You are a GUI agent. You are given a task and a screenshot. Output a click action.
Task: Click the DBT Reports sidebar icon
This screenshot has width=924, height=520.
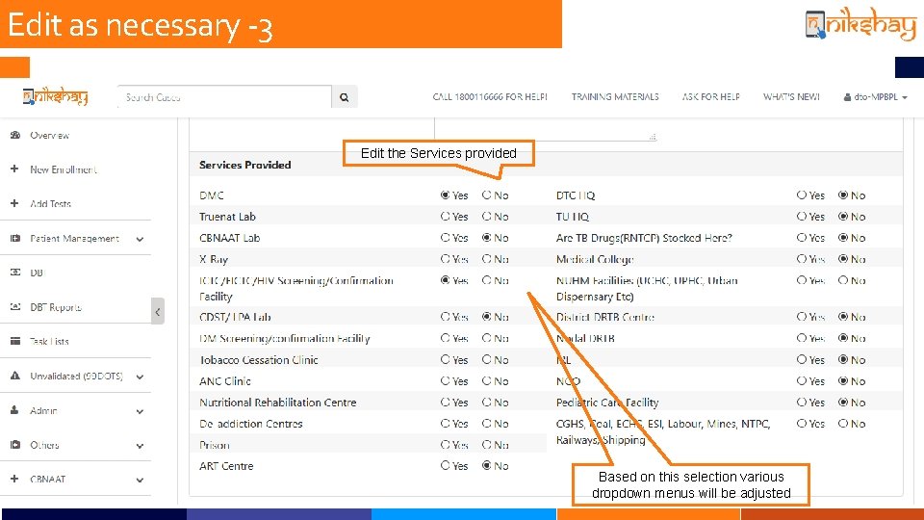click(15, 307)
